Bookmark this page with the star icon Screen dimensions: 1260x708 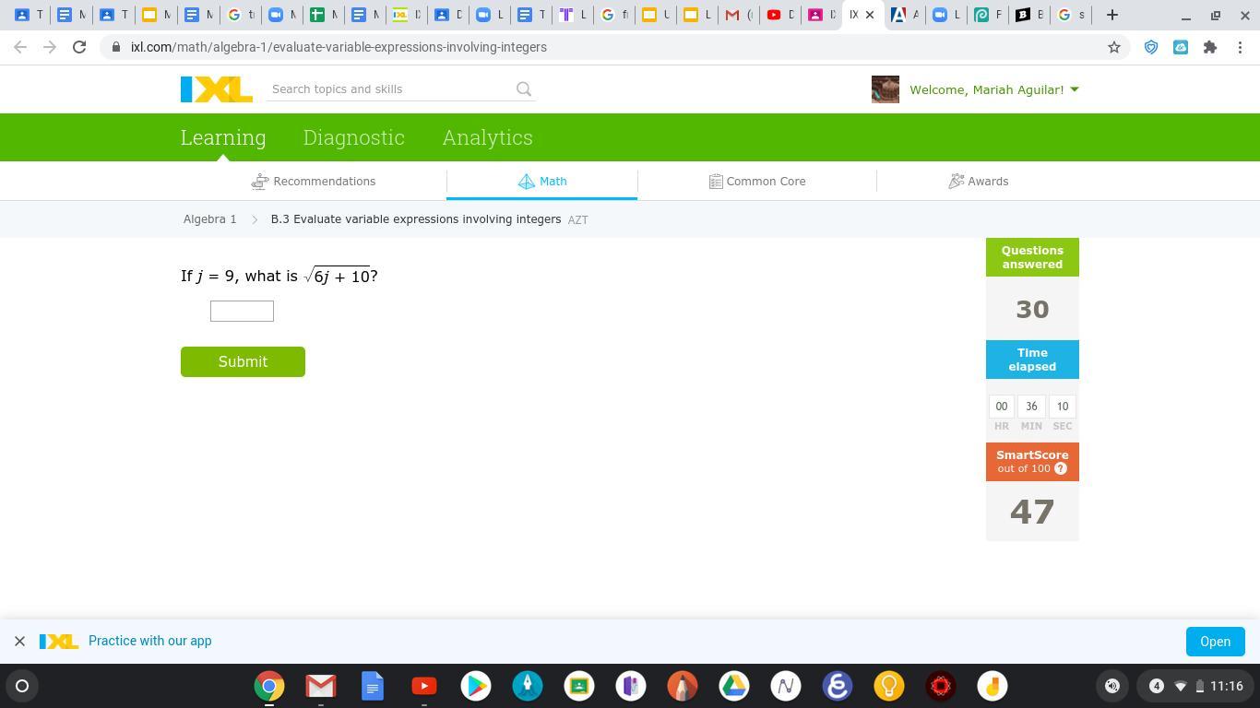pos(1114,47)
